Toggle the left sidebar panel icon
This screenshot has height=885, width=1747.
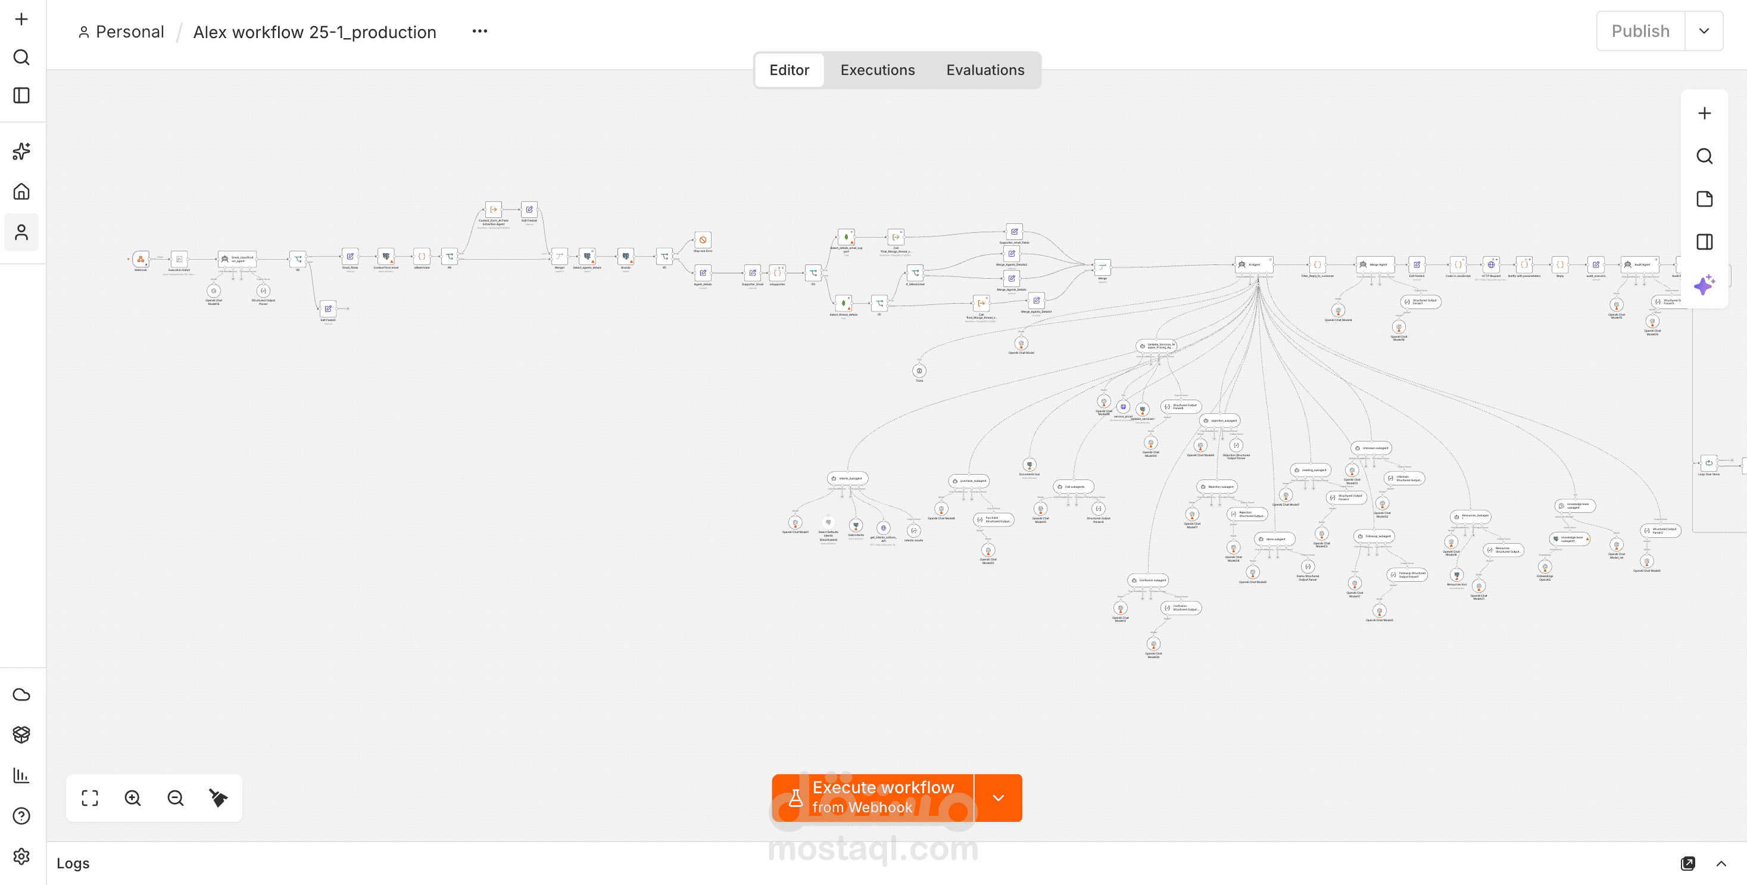point(21,96)
